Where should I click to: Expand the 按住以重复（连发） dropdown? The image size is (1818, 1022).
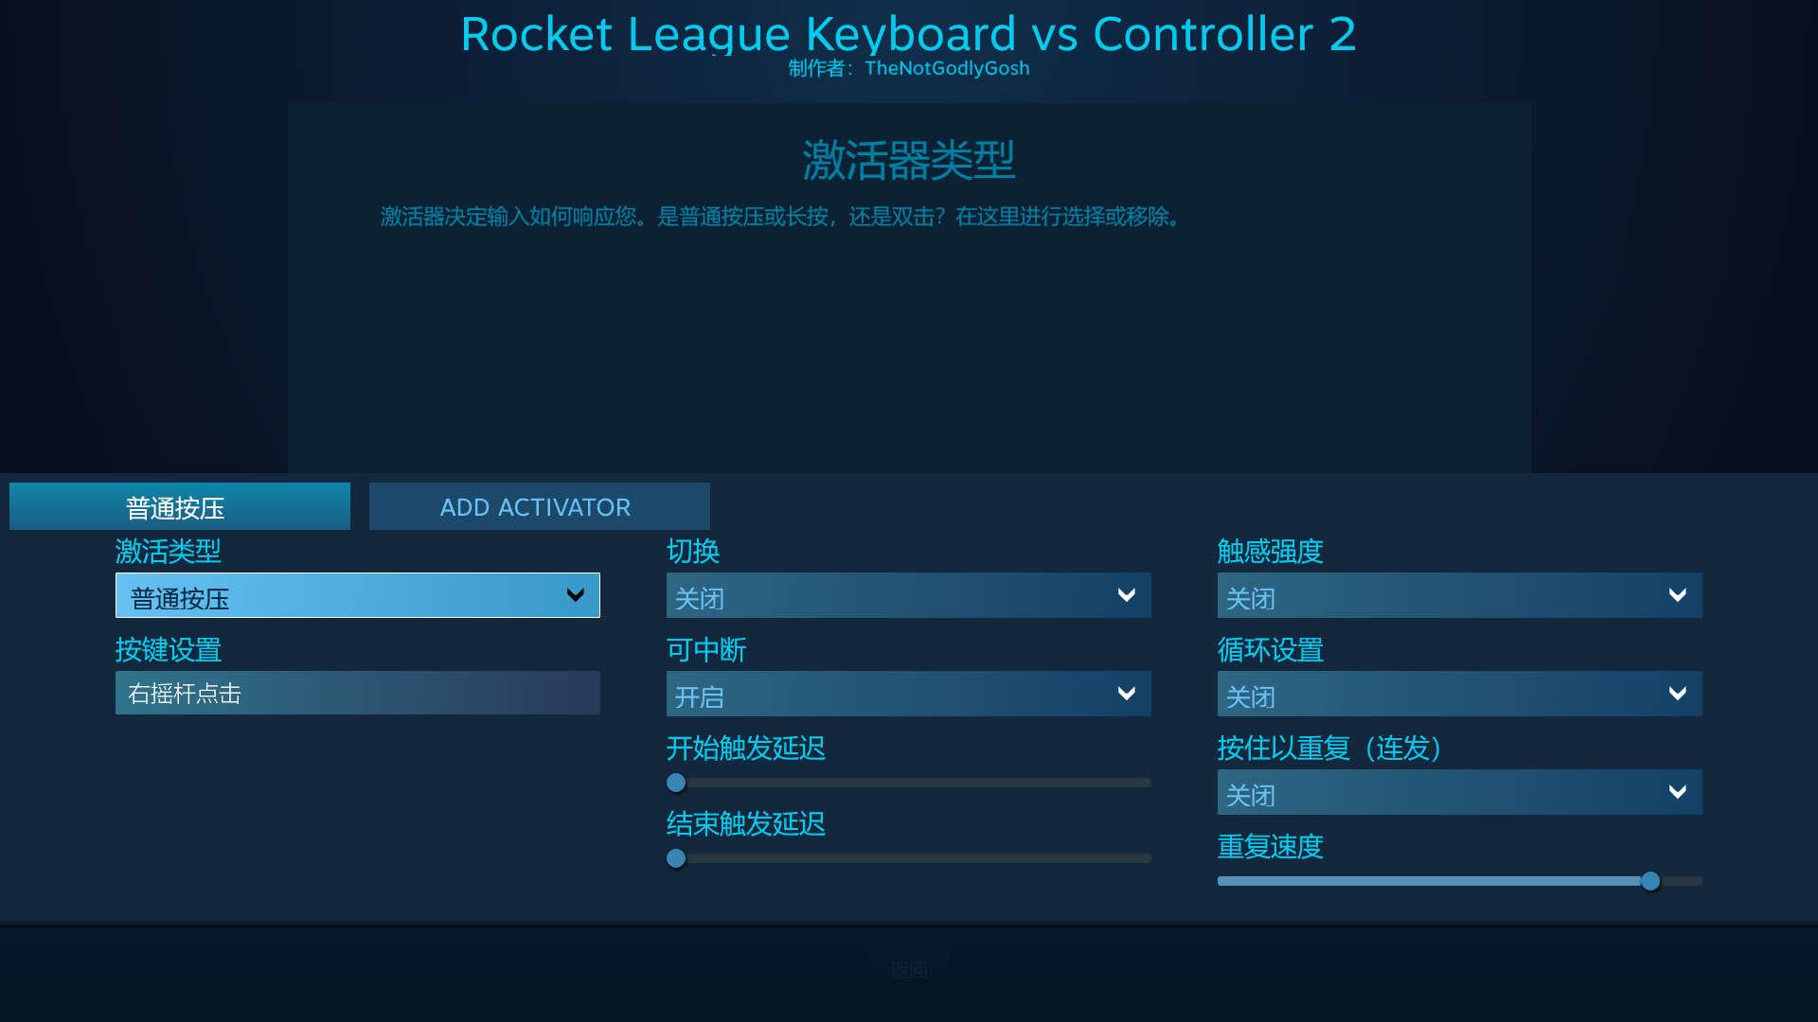(1459, 792)
